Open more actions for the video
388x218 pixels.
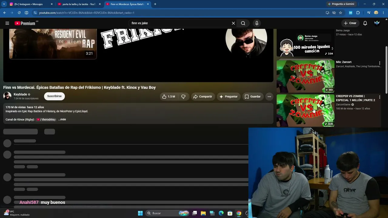click(269, 97)
